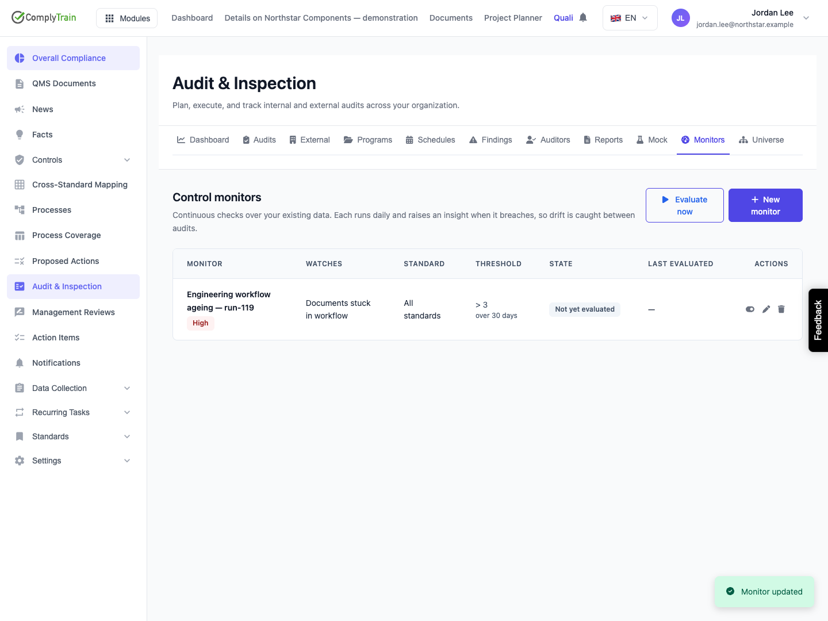
Task: Click the Cross-Standard Mapping grid icon
Action: 20,185
